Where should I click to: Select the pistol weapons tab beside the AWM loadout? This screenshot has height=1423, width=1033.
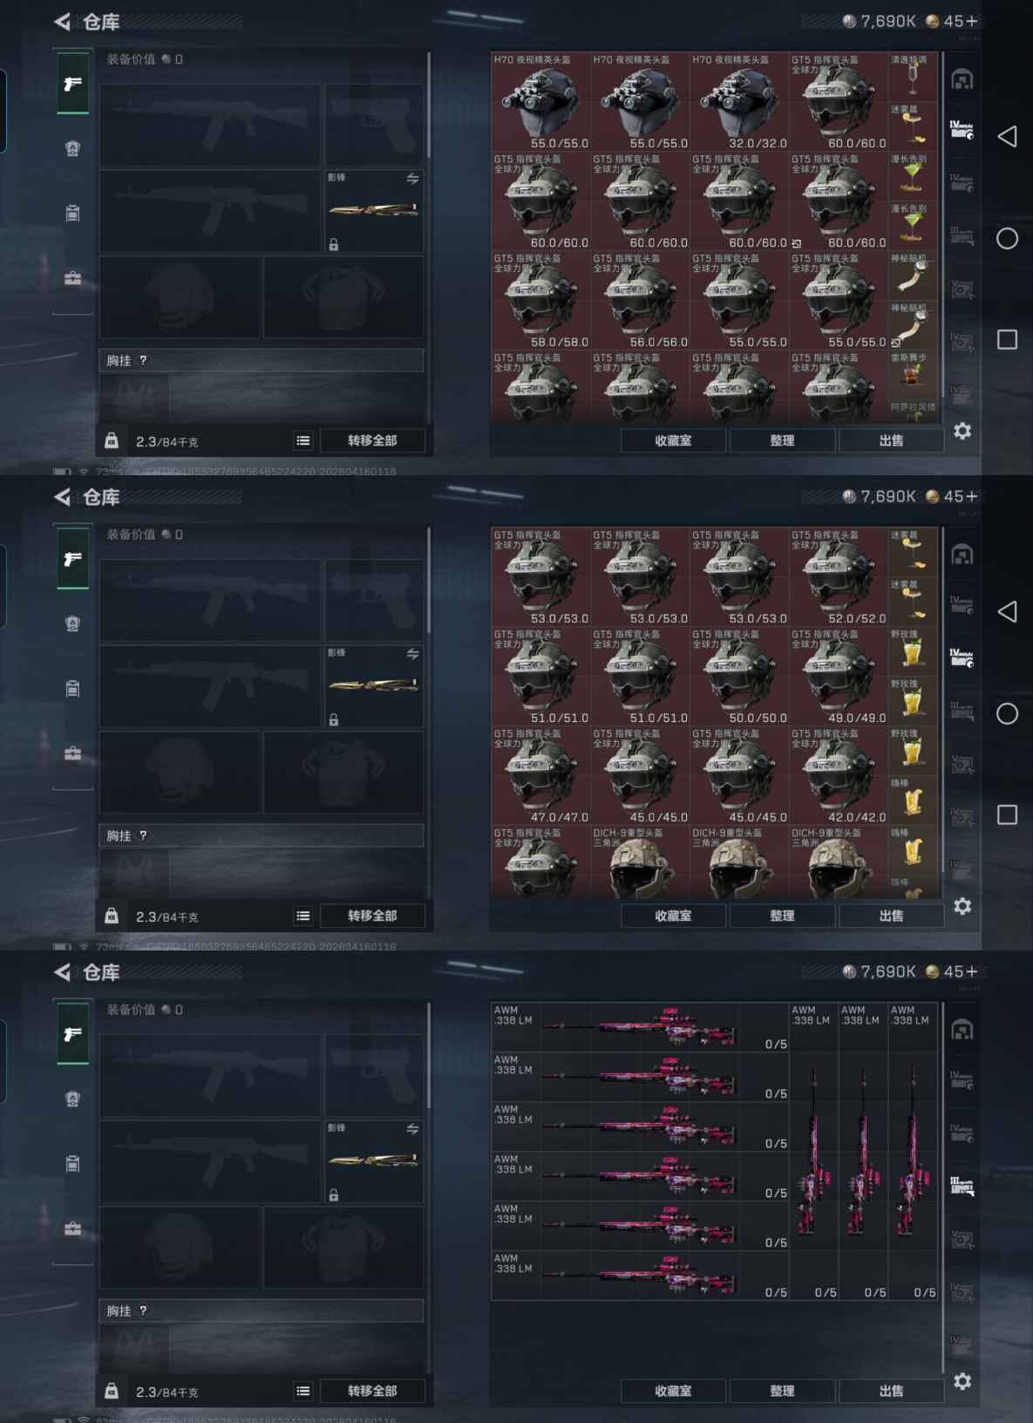click(x=73, y=1034)
